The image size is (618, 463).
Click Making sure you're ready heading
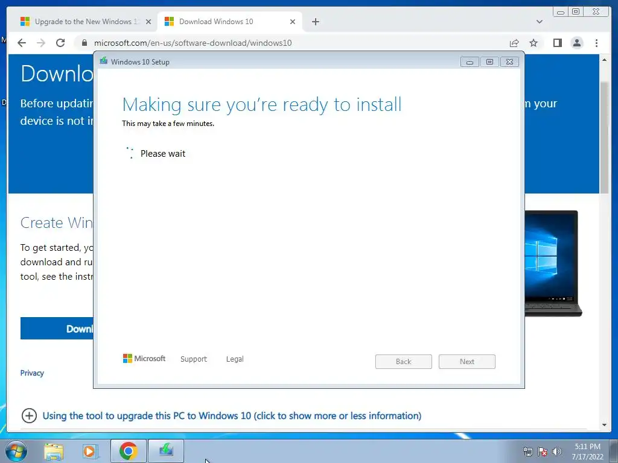[262, 105]
